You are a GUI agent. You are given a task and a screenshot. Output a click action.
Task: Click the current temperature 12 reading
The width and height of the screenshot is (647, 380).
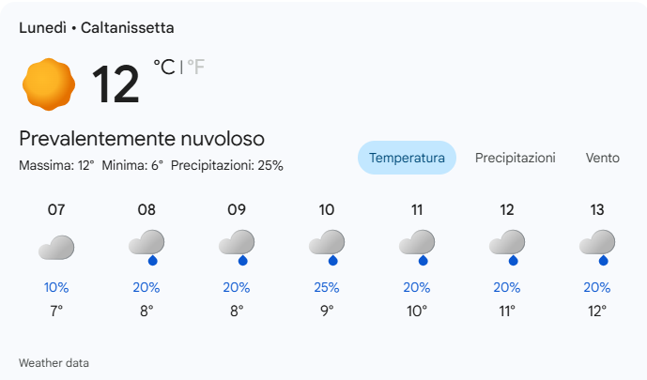115,84
